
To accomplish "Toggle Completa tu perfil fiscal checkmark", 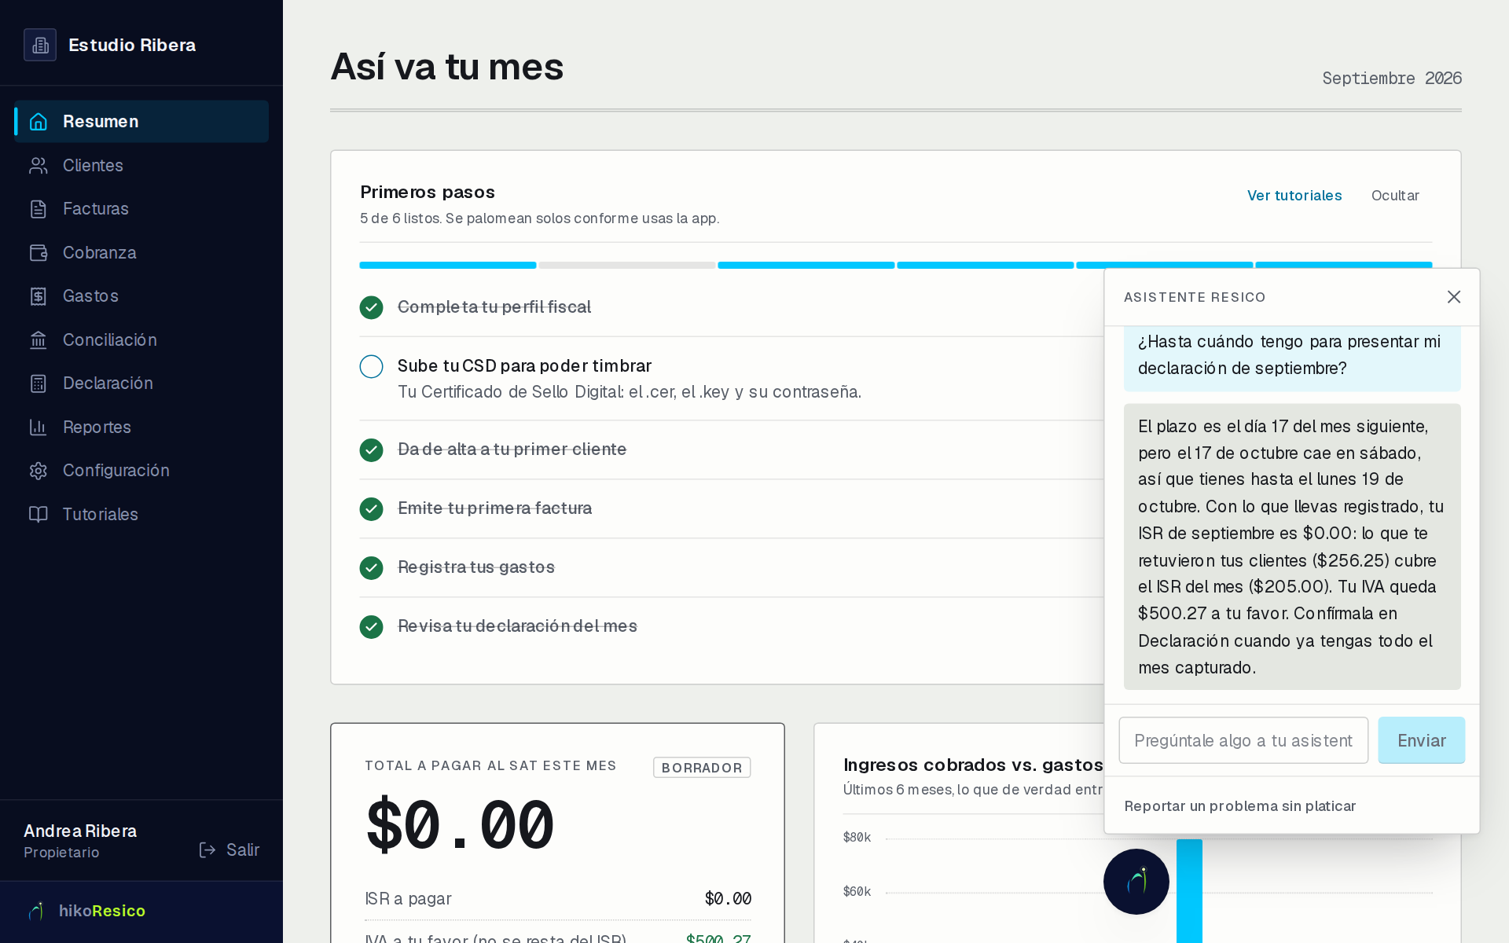I will pos(371,307).
